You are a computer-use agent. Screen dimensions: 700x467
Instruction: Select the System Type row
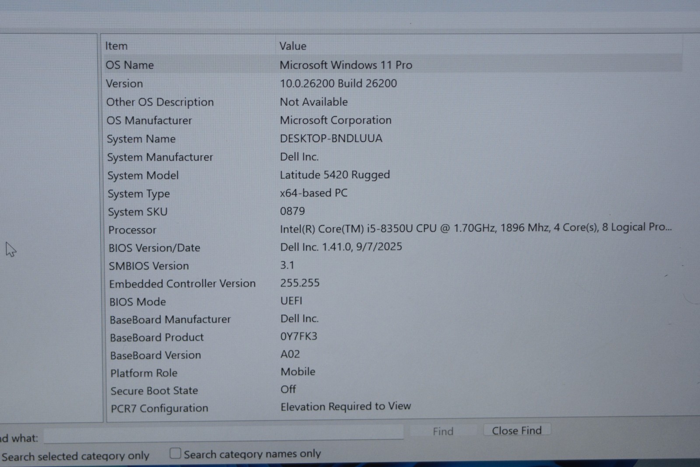(x=392, y=193)
